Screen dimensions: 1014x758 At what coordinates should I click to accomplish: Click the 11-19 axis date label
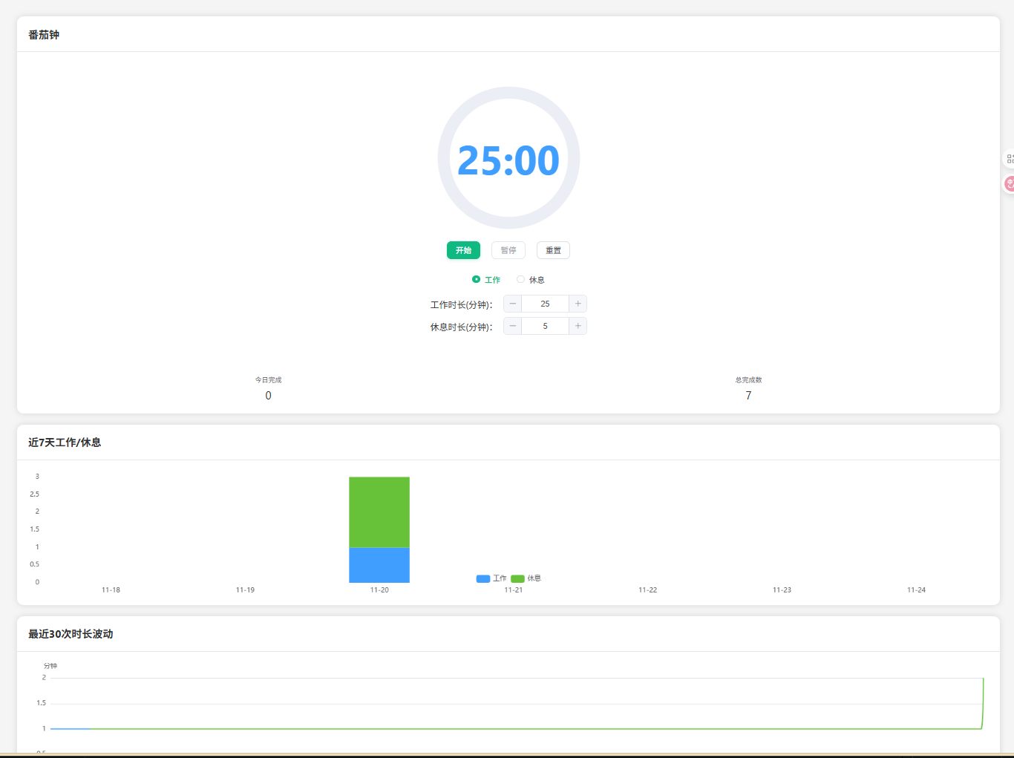tap(245, 590)
